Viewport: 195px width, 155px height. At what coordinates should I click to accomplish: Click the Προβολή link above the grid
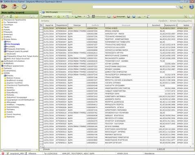pos(163,21)
